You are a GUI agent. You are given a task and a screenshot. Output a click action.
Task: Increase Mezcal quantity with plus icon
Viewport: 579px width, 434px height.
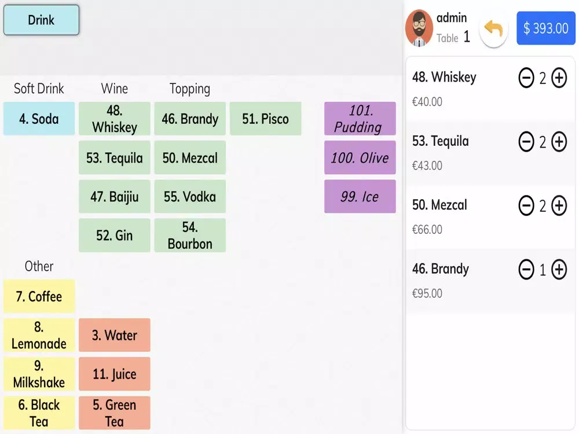(559, 205)
